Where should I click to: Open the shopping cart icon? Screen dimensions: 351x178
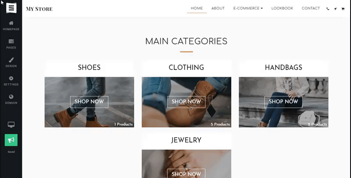343,9
